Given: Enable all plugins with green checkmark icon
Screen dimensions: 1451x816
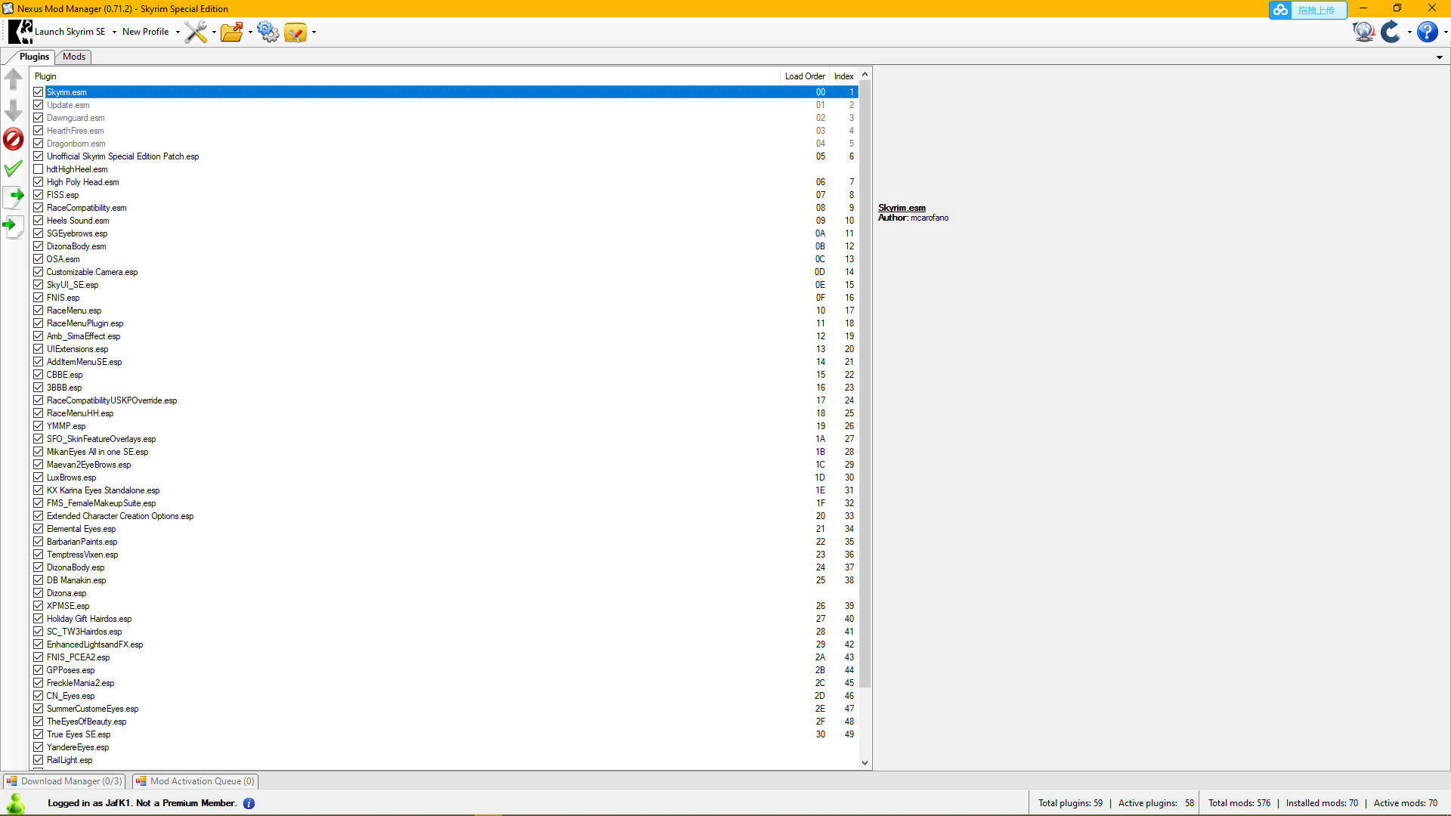Looking at the screenshot, I should click(x=14, y=168).
